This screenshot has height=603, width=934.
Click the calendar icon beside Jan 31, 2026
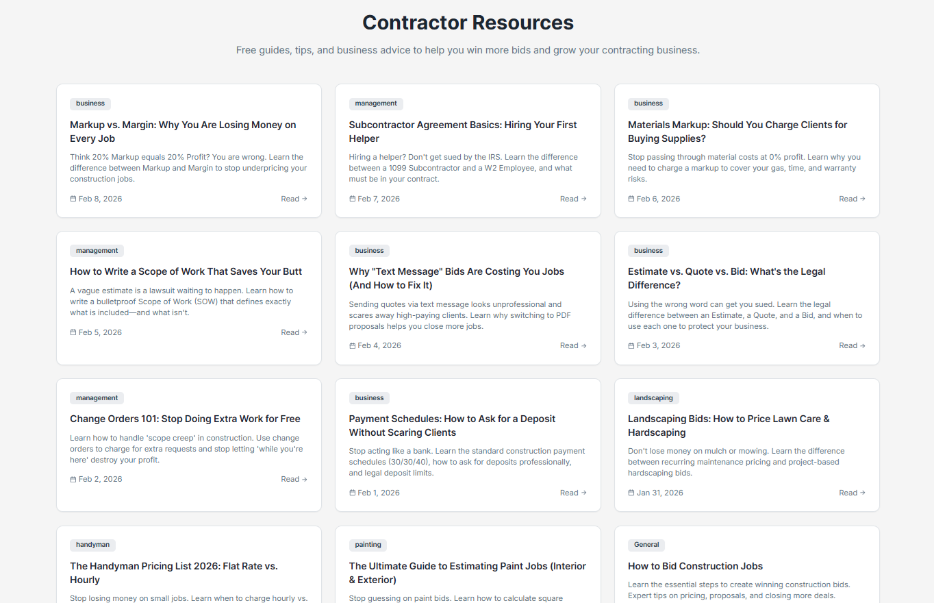click(x=630, y=493)
